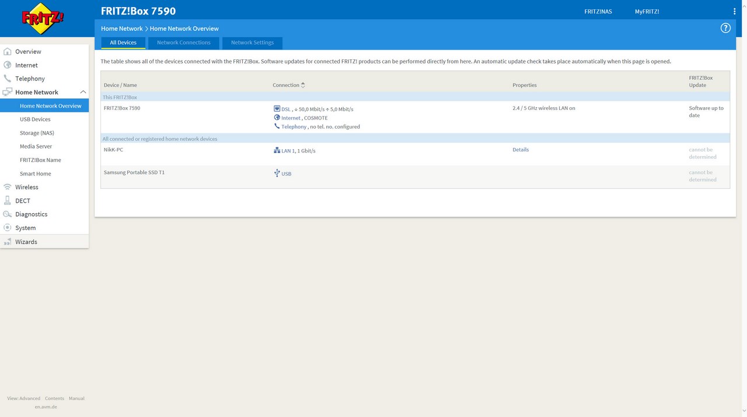Switch to the Network Connections tab
Viewport: 747px width, 417px height.
(184, 43)
